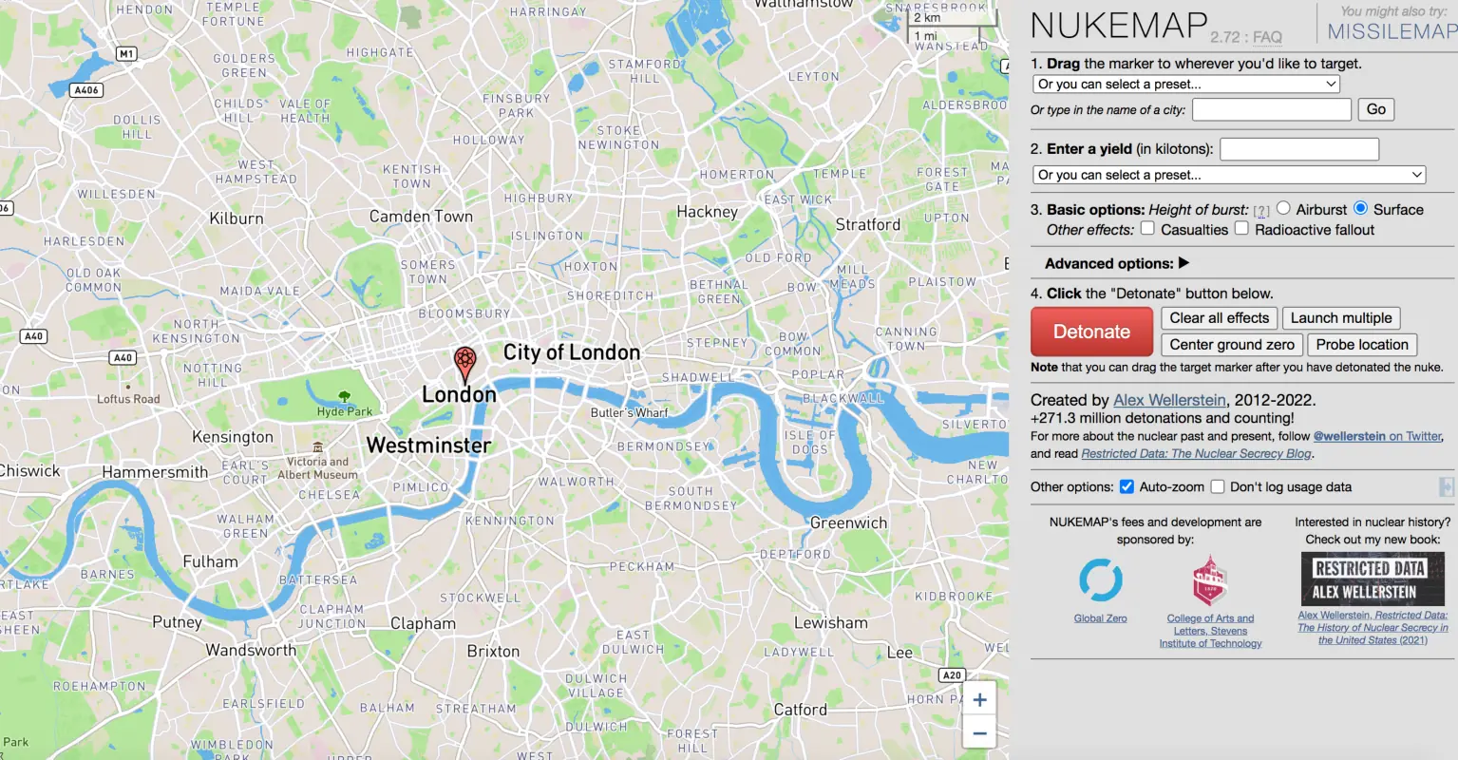Expand the Advanced options section
Screen dimensions: 1458x760
(x=1117, y=263)
